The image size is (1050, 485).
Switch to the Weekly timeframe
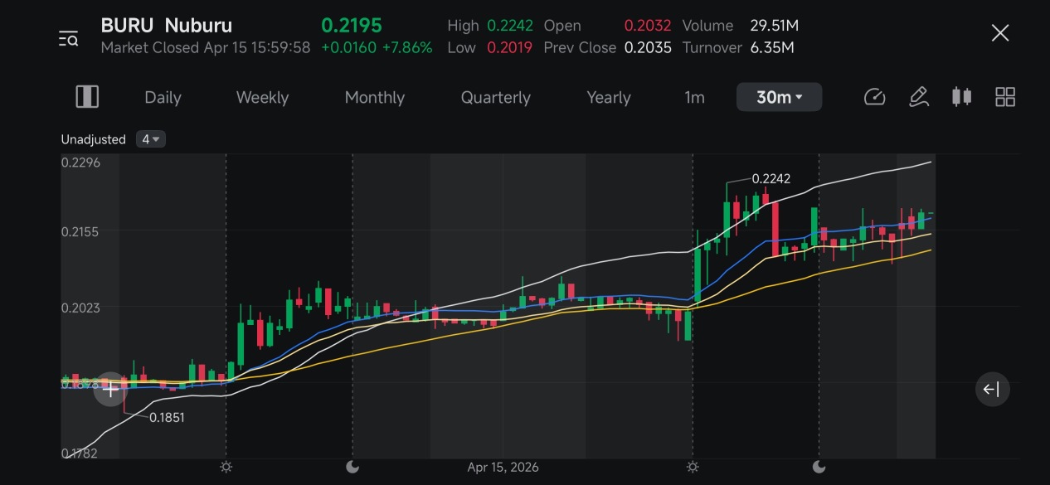click(262, 97)
